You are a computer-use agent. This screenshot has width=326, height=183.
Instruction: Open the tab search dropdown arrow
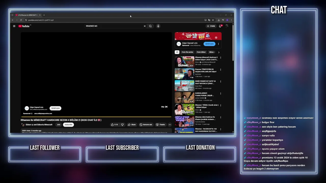pos(12,15)
